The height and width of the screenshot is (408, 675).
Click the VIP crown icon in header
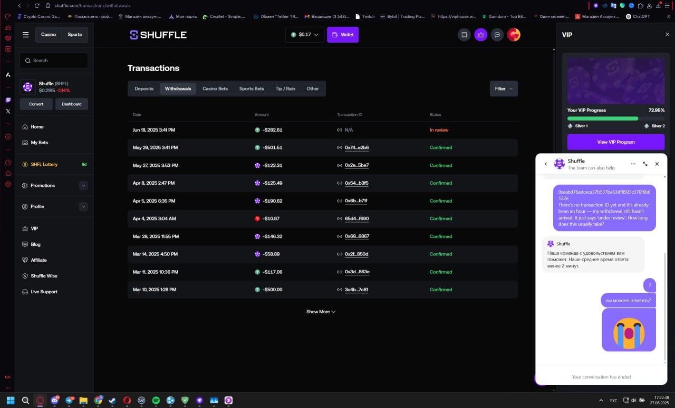click(x=480, y=35)
